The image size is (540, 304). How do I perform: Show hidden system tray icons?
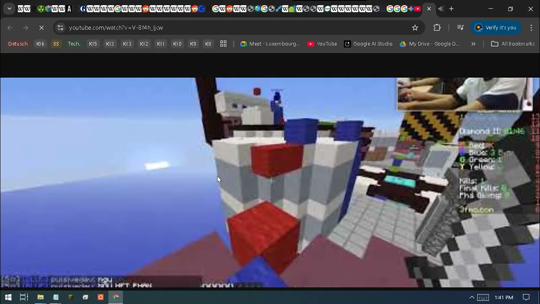[472, 297]
